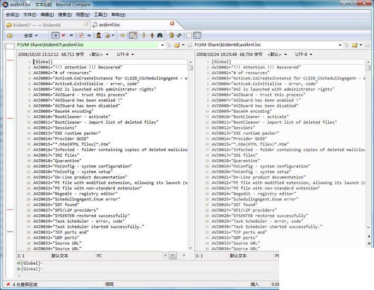374x290 pixels.
Task: Expand left path history dropdown
Action: coord(162,45)
